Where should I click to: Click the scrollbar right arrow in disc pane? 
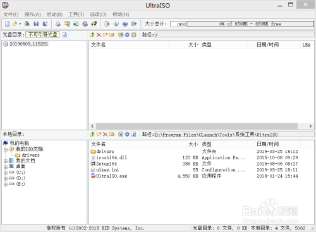310,126
